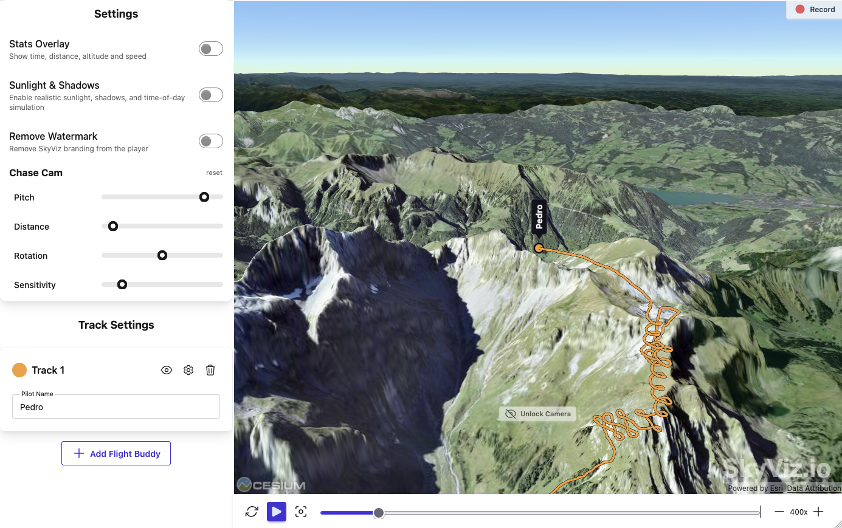
Task: Turn on Sunlight & Shadows
Action: pos(211,94)
